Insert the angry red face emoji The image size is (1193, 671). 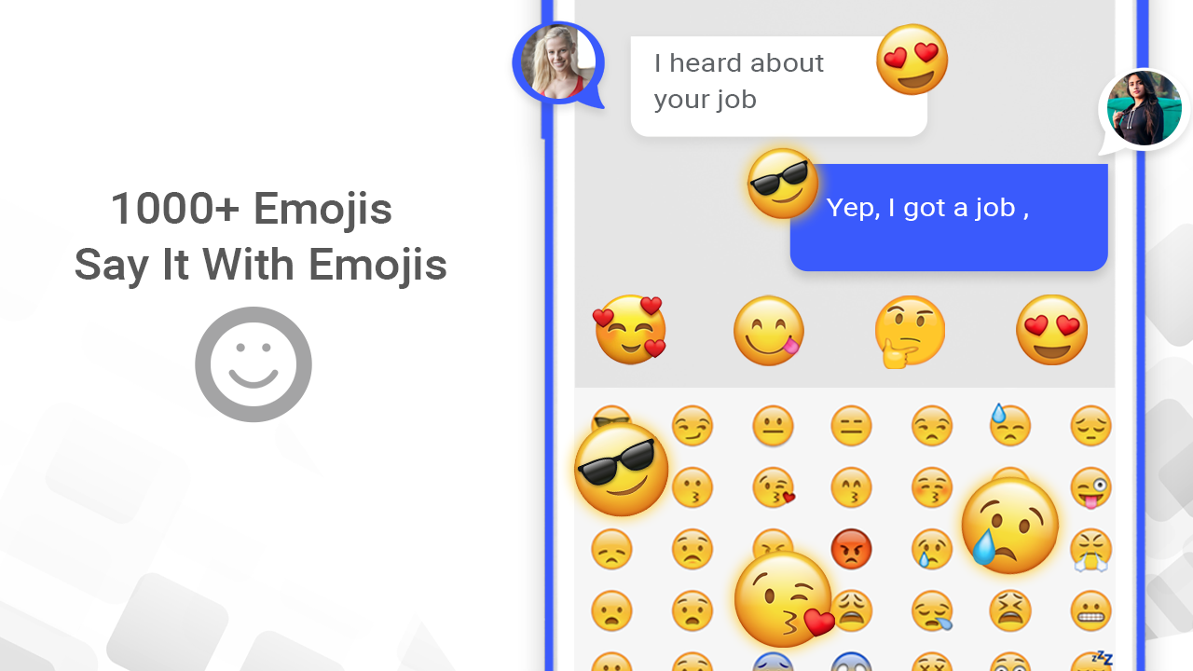[850, 550]
